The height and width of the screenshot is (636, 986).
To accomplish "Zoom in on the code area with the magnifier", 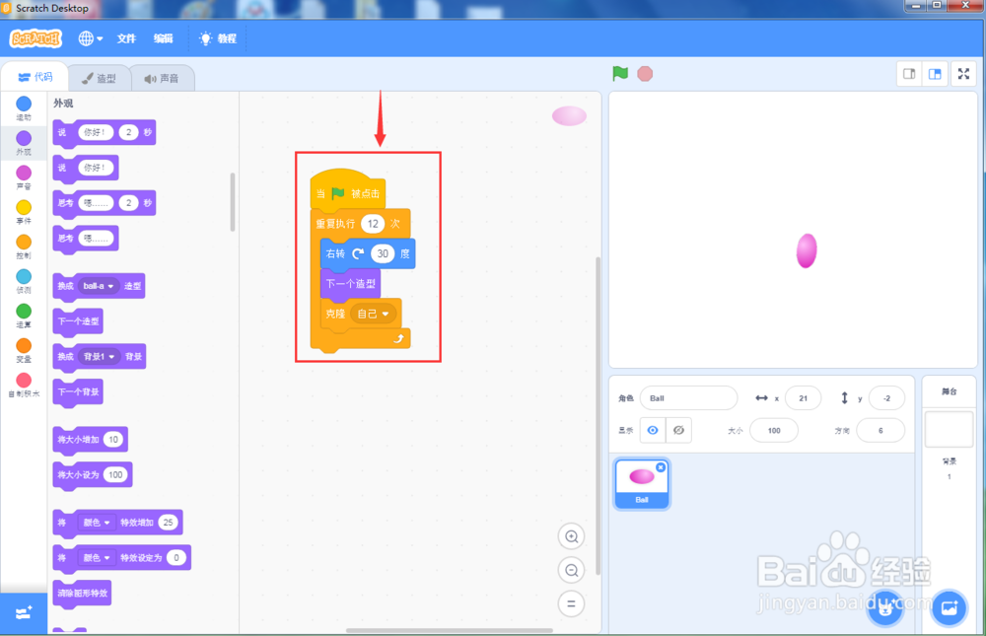I will pos(571,535).
